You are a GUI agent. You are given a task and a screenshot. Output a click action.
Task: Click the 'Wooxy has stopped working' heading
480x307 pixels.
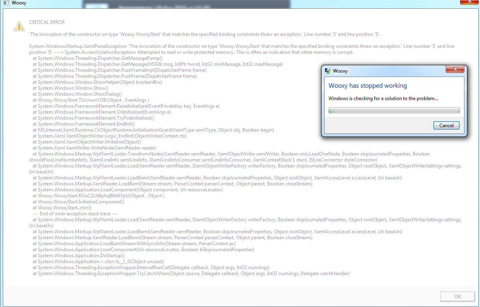point(368,86)
